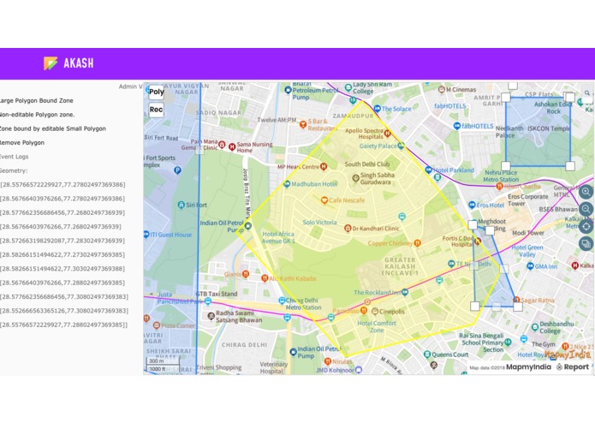Select Non-editable Polygon zone option

(x=37, y=115)
